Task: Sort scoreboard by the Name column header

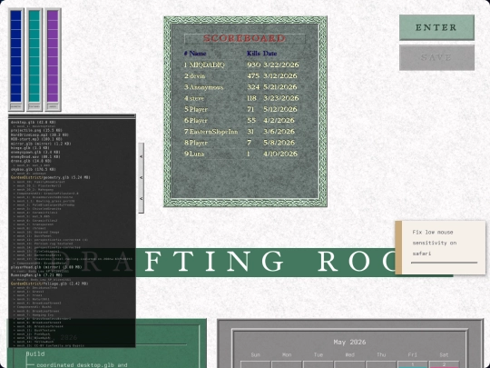Action: pyautogui.click(x=198, y=54)
